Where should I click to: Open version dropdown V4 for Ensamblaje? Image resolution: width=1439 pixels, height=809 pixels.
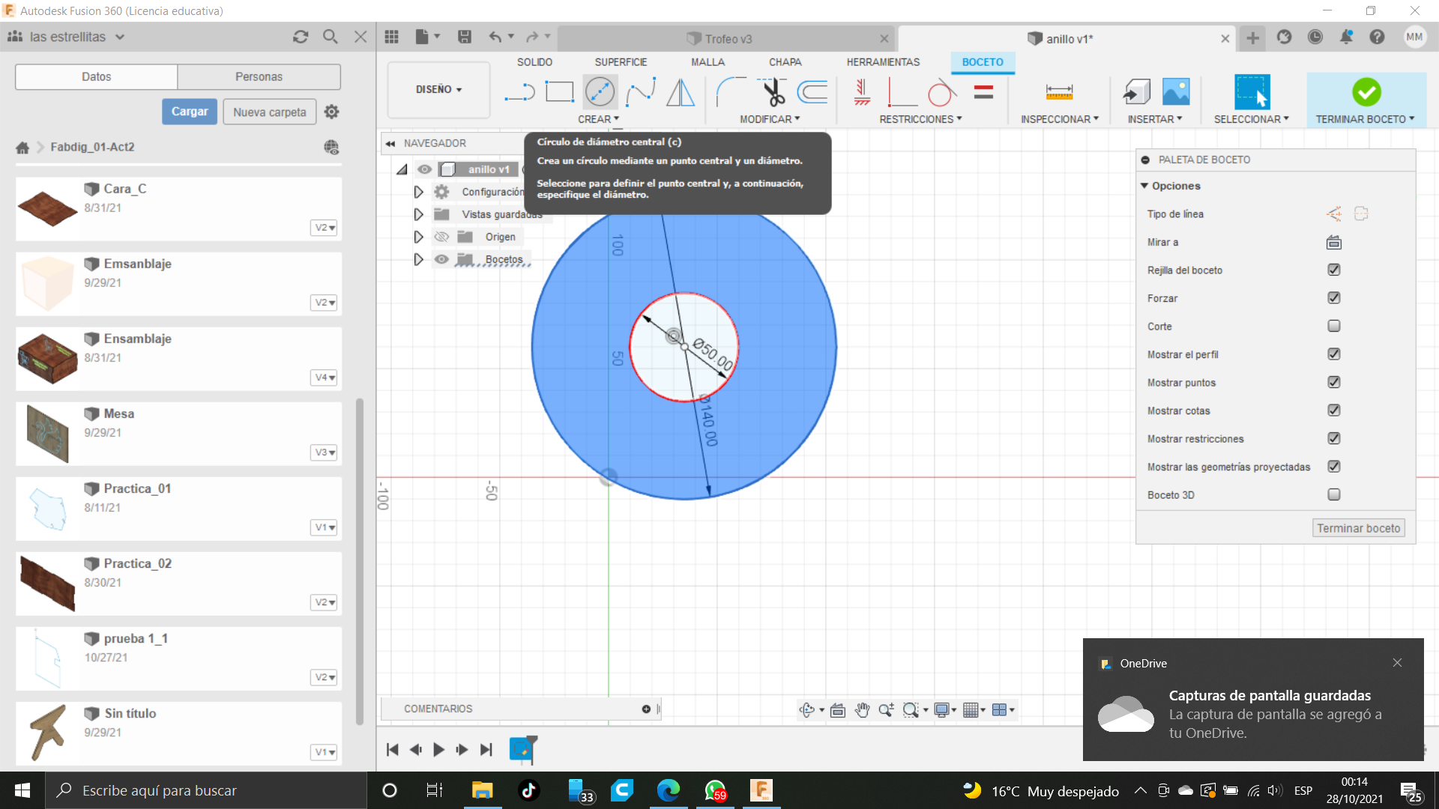tap(324, 378)
